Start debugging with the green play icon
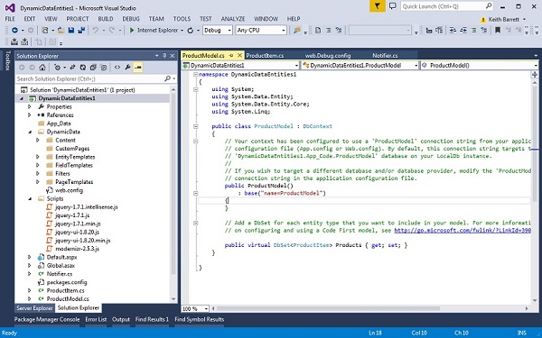 pyautogui.click(x=132, y=31)
